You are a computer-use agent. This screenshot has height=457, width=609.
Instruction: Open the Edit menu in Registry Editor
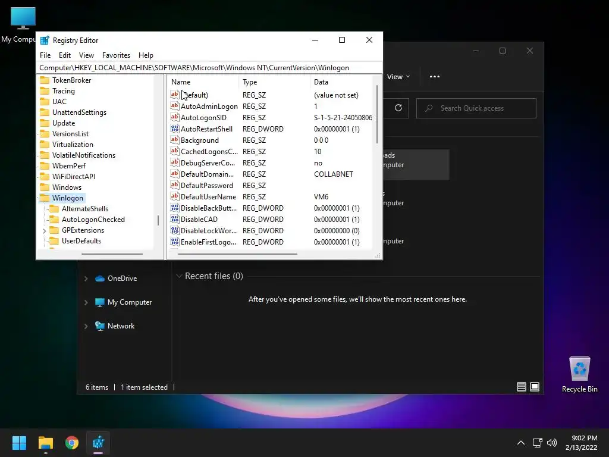(64, 55)
